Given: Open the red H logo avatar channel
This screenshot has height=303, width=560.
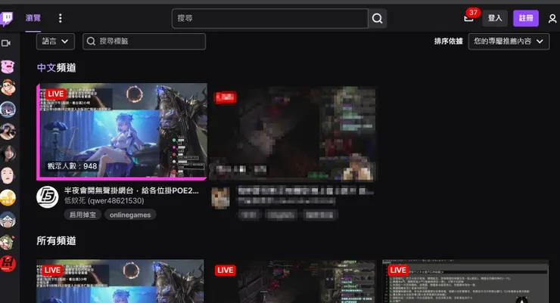Looking at the screenshot, I should click(x=8, y=264).
